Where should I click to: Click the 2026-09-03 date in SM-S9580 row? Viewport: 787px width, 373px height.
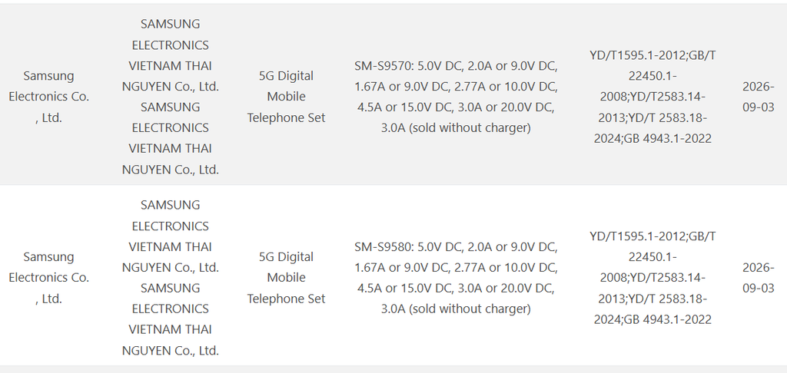759,278
